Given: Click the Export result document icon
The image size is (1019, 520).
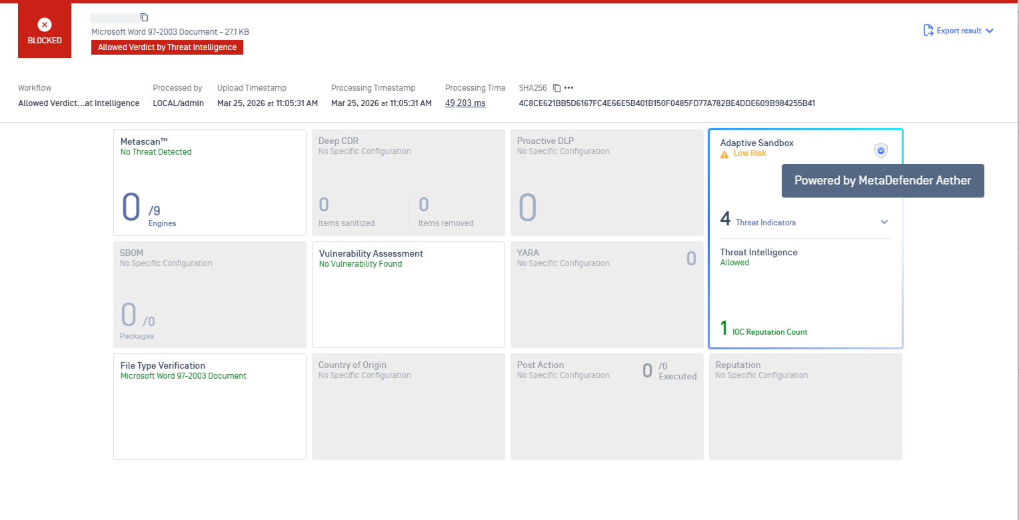Looking at the screenshot, I should coord(928,30).
